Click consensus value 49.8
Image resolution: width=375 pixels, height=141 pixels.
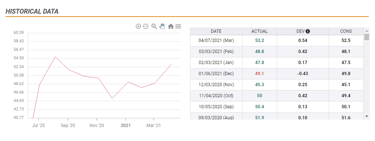click(x=346, y=74)
